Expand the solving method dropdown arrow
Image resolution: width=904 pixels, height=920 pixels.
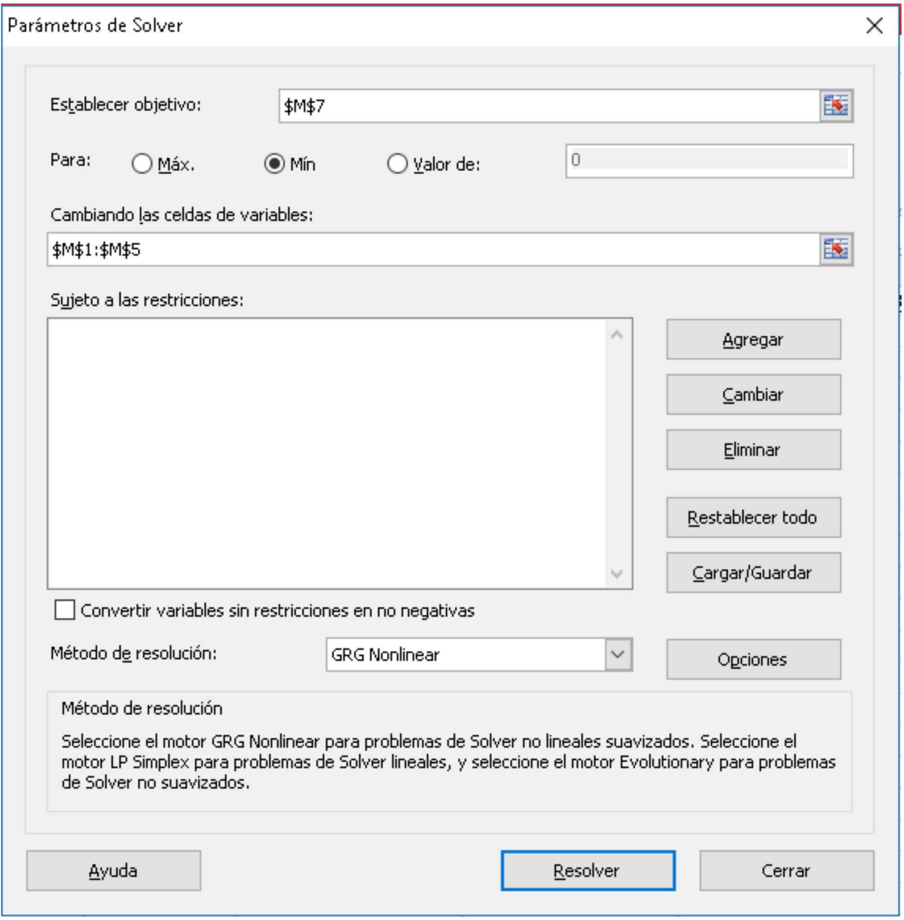[618, 654]
